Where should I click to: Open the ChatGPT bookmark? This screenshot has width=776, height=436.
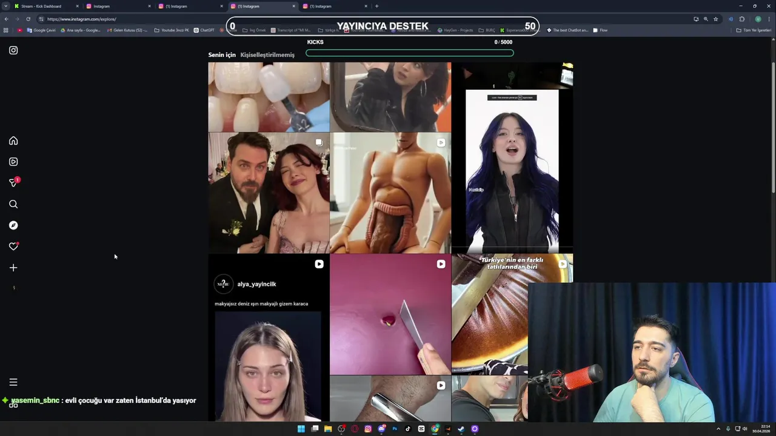pos(204,30)
